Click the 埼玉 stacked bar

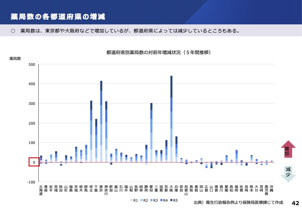point(91,132)
